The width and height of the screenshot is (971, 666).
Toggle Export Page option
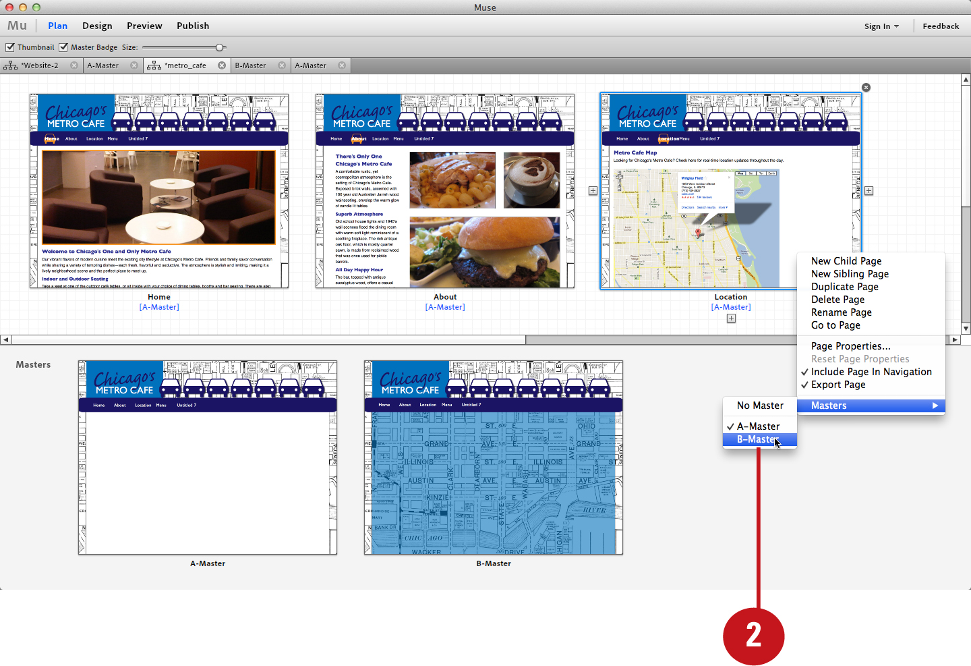click(x=871, y=385)
